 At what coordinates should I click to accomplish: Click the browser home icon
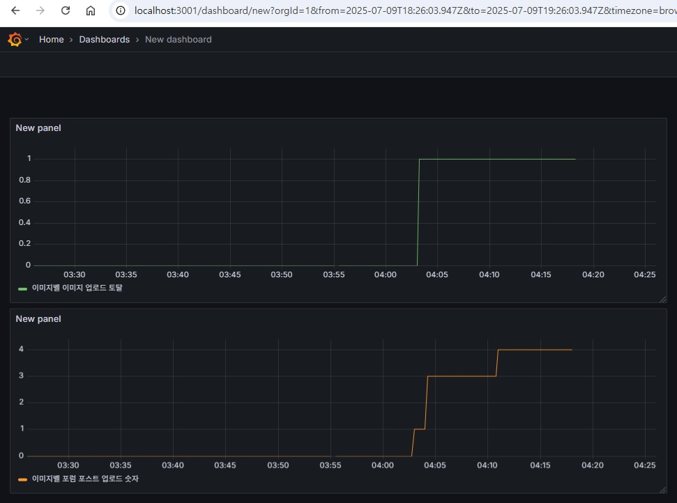[91, 11]
